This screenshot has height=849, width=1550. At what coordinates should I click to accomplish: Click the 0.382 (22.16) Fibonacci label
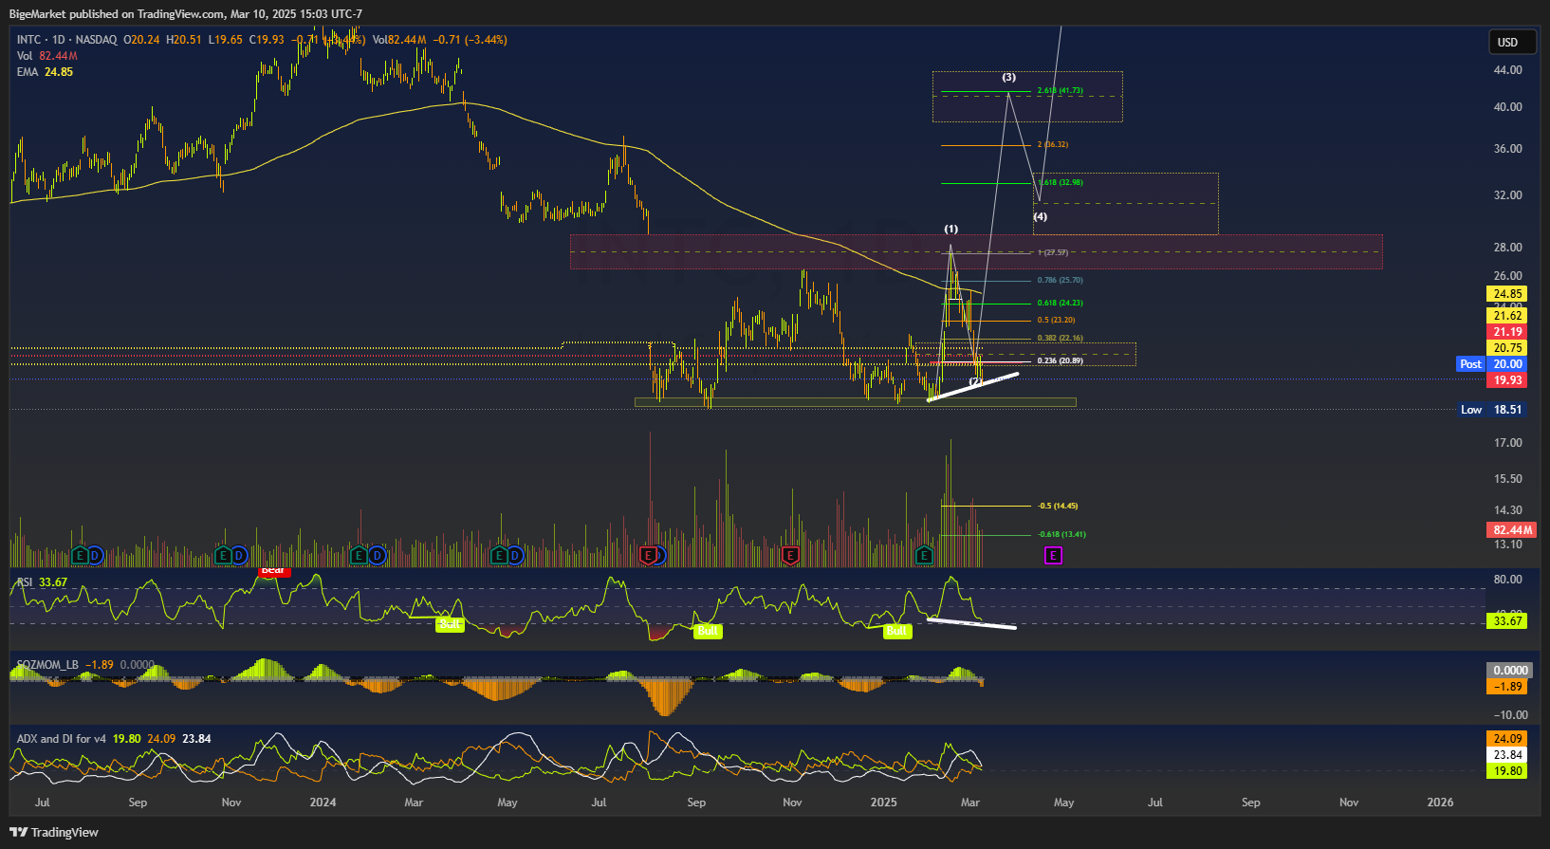1060,338
